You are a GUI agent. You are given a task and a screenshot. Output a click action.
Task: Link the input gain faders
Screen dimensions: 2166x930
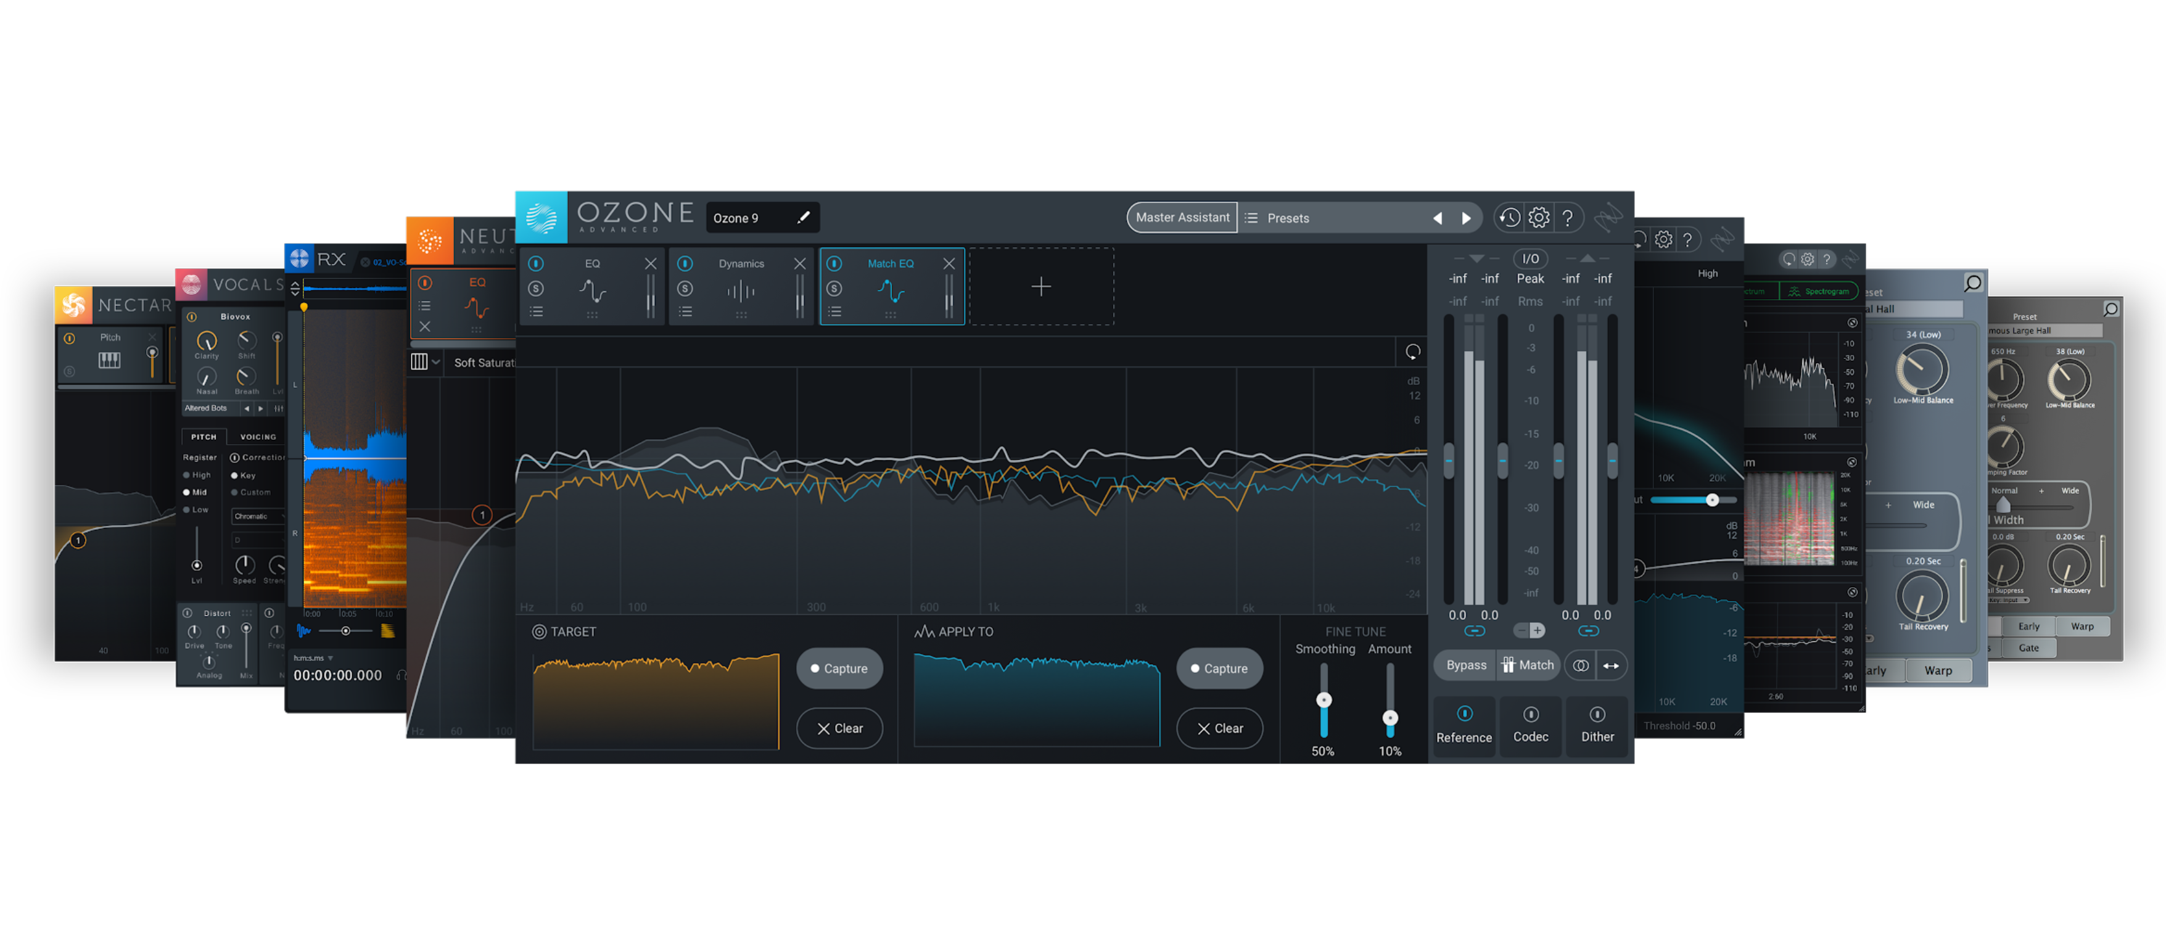(1474, 631)
